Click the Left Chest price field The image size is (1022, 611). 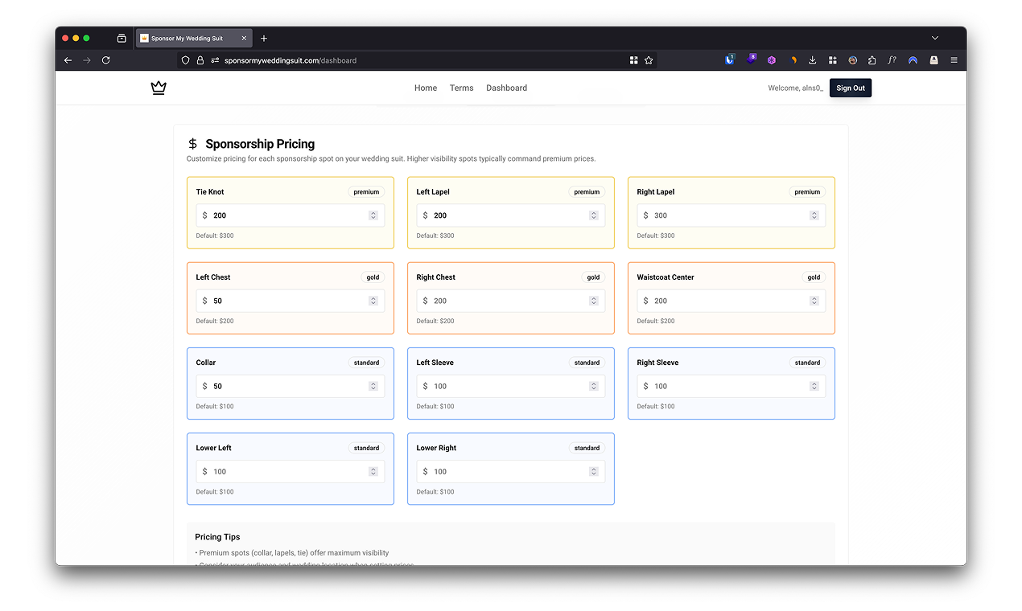(x=291, y=301)
